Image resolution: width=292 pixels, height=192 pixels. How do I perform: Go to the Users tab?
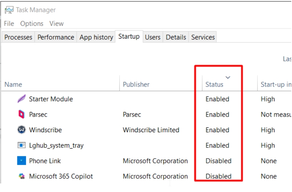pos(153,37)
